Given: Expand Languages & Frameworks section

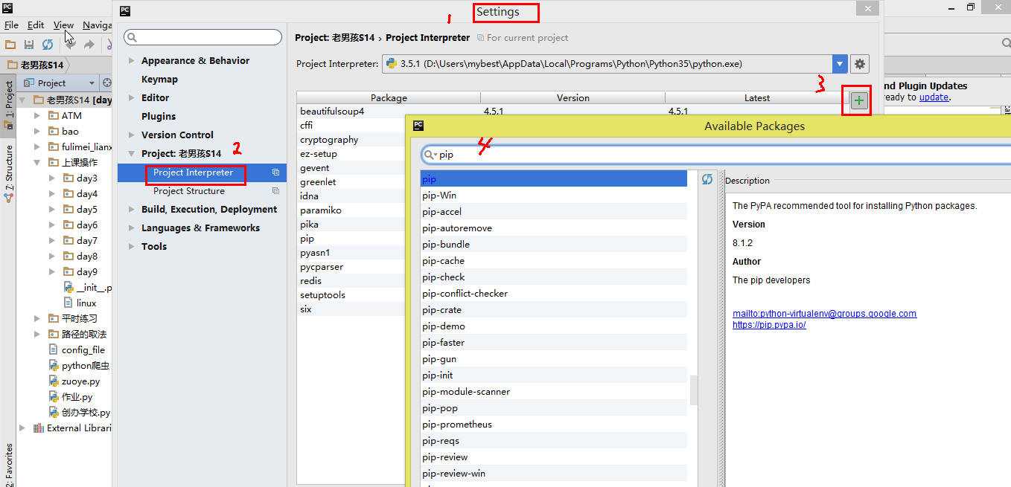Looking at the screenshot, I should pos(132,228).
